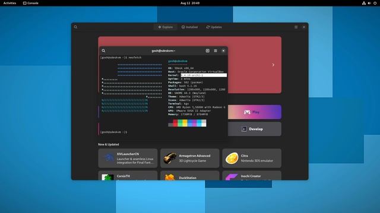Click the 'Memory' line in neofetch output
This screenshot has height=213, width=380.
coord(188,114)
